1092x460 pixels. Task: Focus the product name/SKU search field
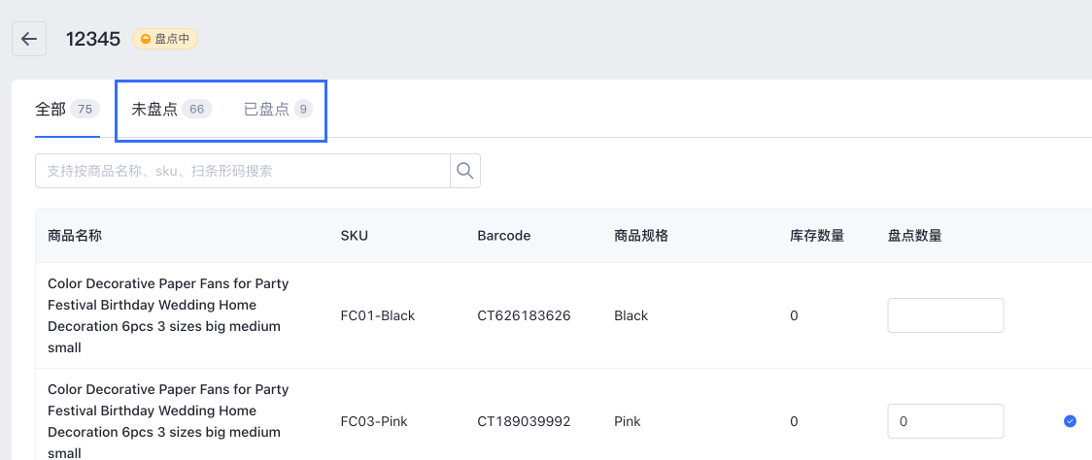tap(242, 171)
